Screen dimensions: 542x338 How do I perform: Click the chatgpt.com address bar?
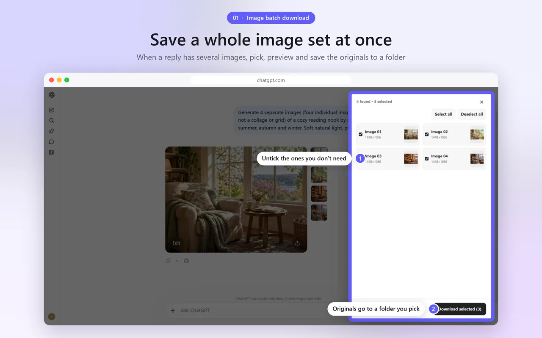tap(271, 80)
